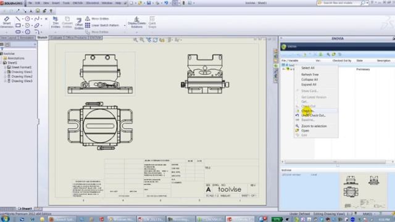Click the green check-in icon in ENOVIA toolbar

(321, 54)
